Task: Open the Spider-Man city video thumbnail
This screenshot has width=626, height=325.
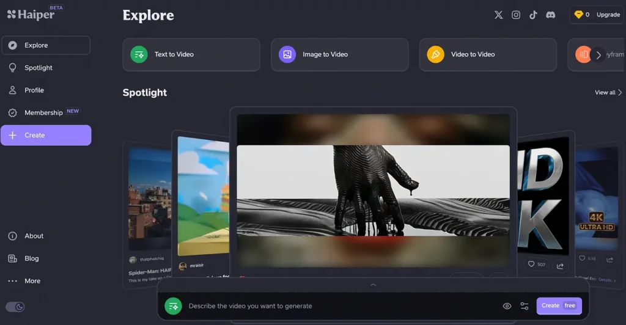Action: coord(150,199)
